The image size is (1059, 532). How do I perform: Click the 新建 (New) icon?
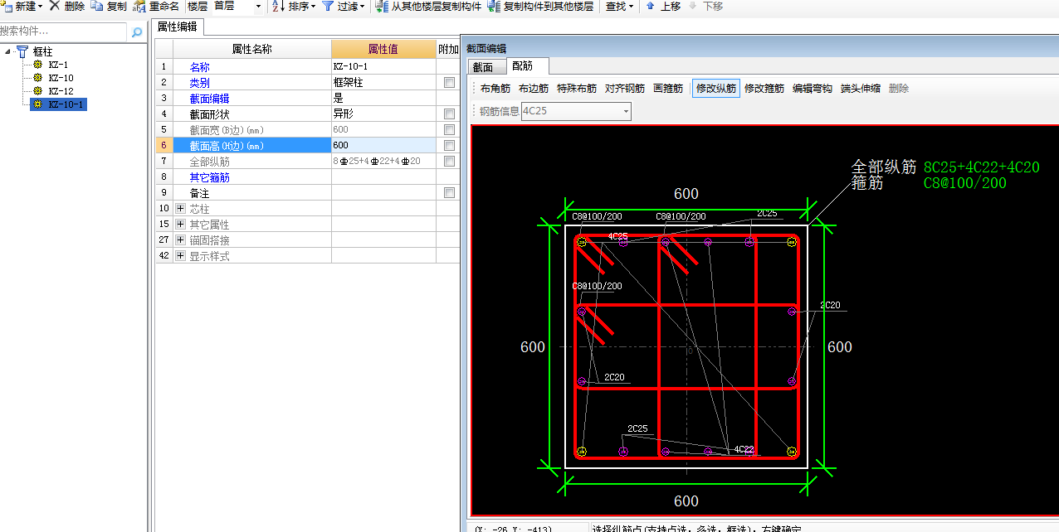point(7,6)
